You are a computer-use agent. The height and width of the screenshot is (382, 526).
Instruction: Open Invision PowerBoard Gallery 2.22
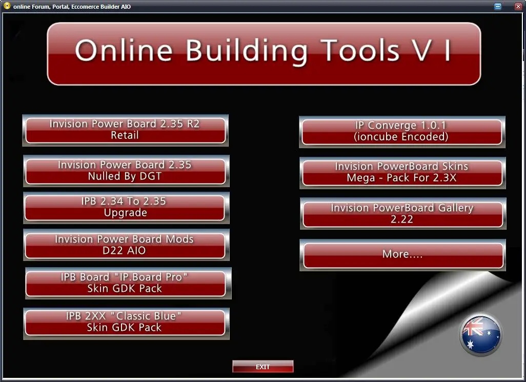tap(403, 214)
